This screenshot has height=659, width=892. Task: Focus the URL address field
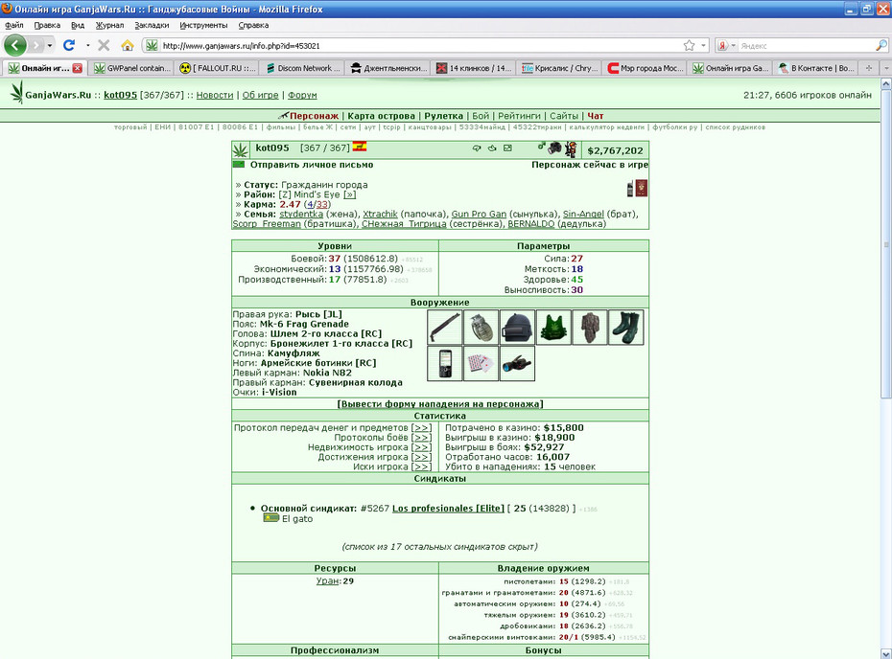click(x=421, y=45)
